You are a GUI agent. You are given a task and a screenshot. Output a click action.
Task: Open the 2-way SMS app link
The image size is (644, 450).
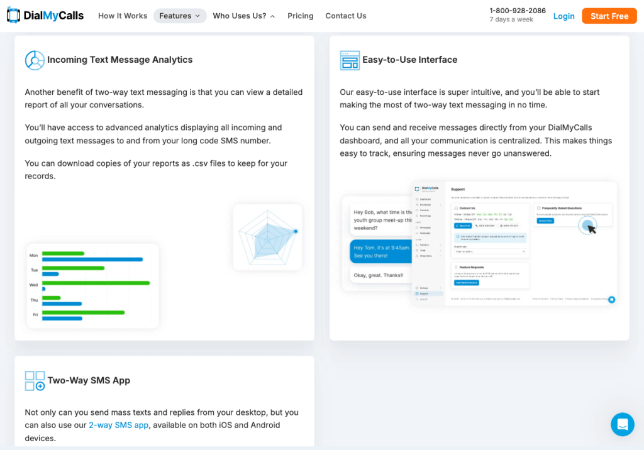[118, 425]
